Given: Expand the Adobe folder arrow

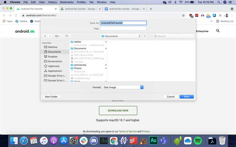Looking at the screenshot, I should pyautogui.click(x=106, y=42).
